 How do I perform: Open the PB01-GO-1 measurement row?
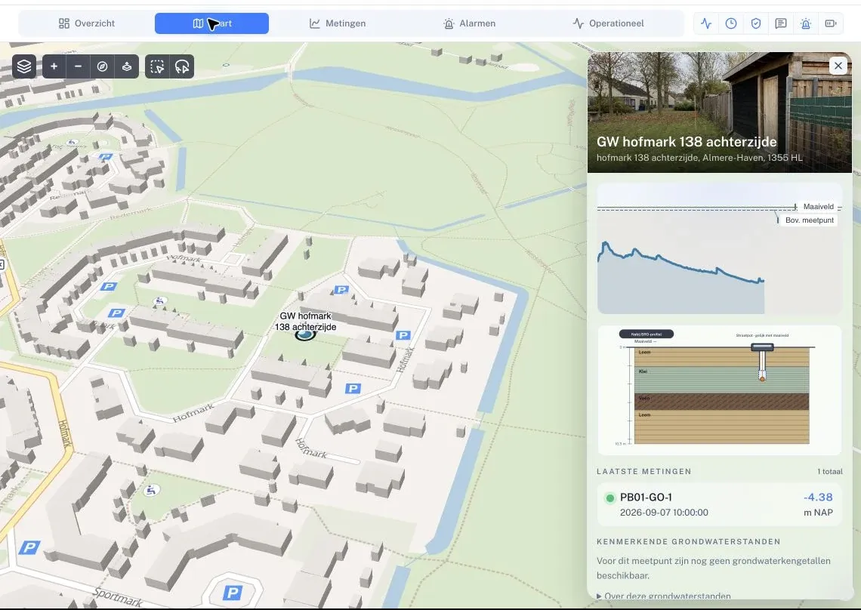click(719, 504)
